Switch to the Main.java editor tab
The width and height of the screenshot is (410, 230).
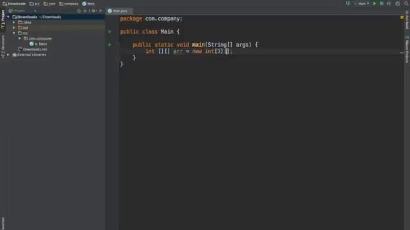(x=119, y=11)
